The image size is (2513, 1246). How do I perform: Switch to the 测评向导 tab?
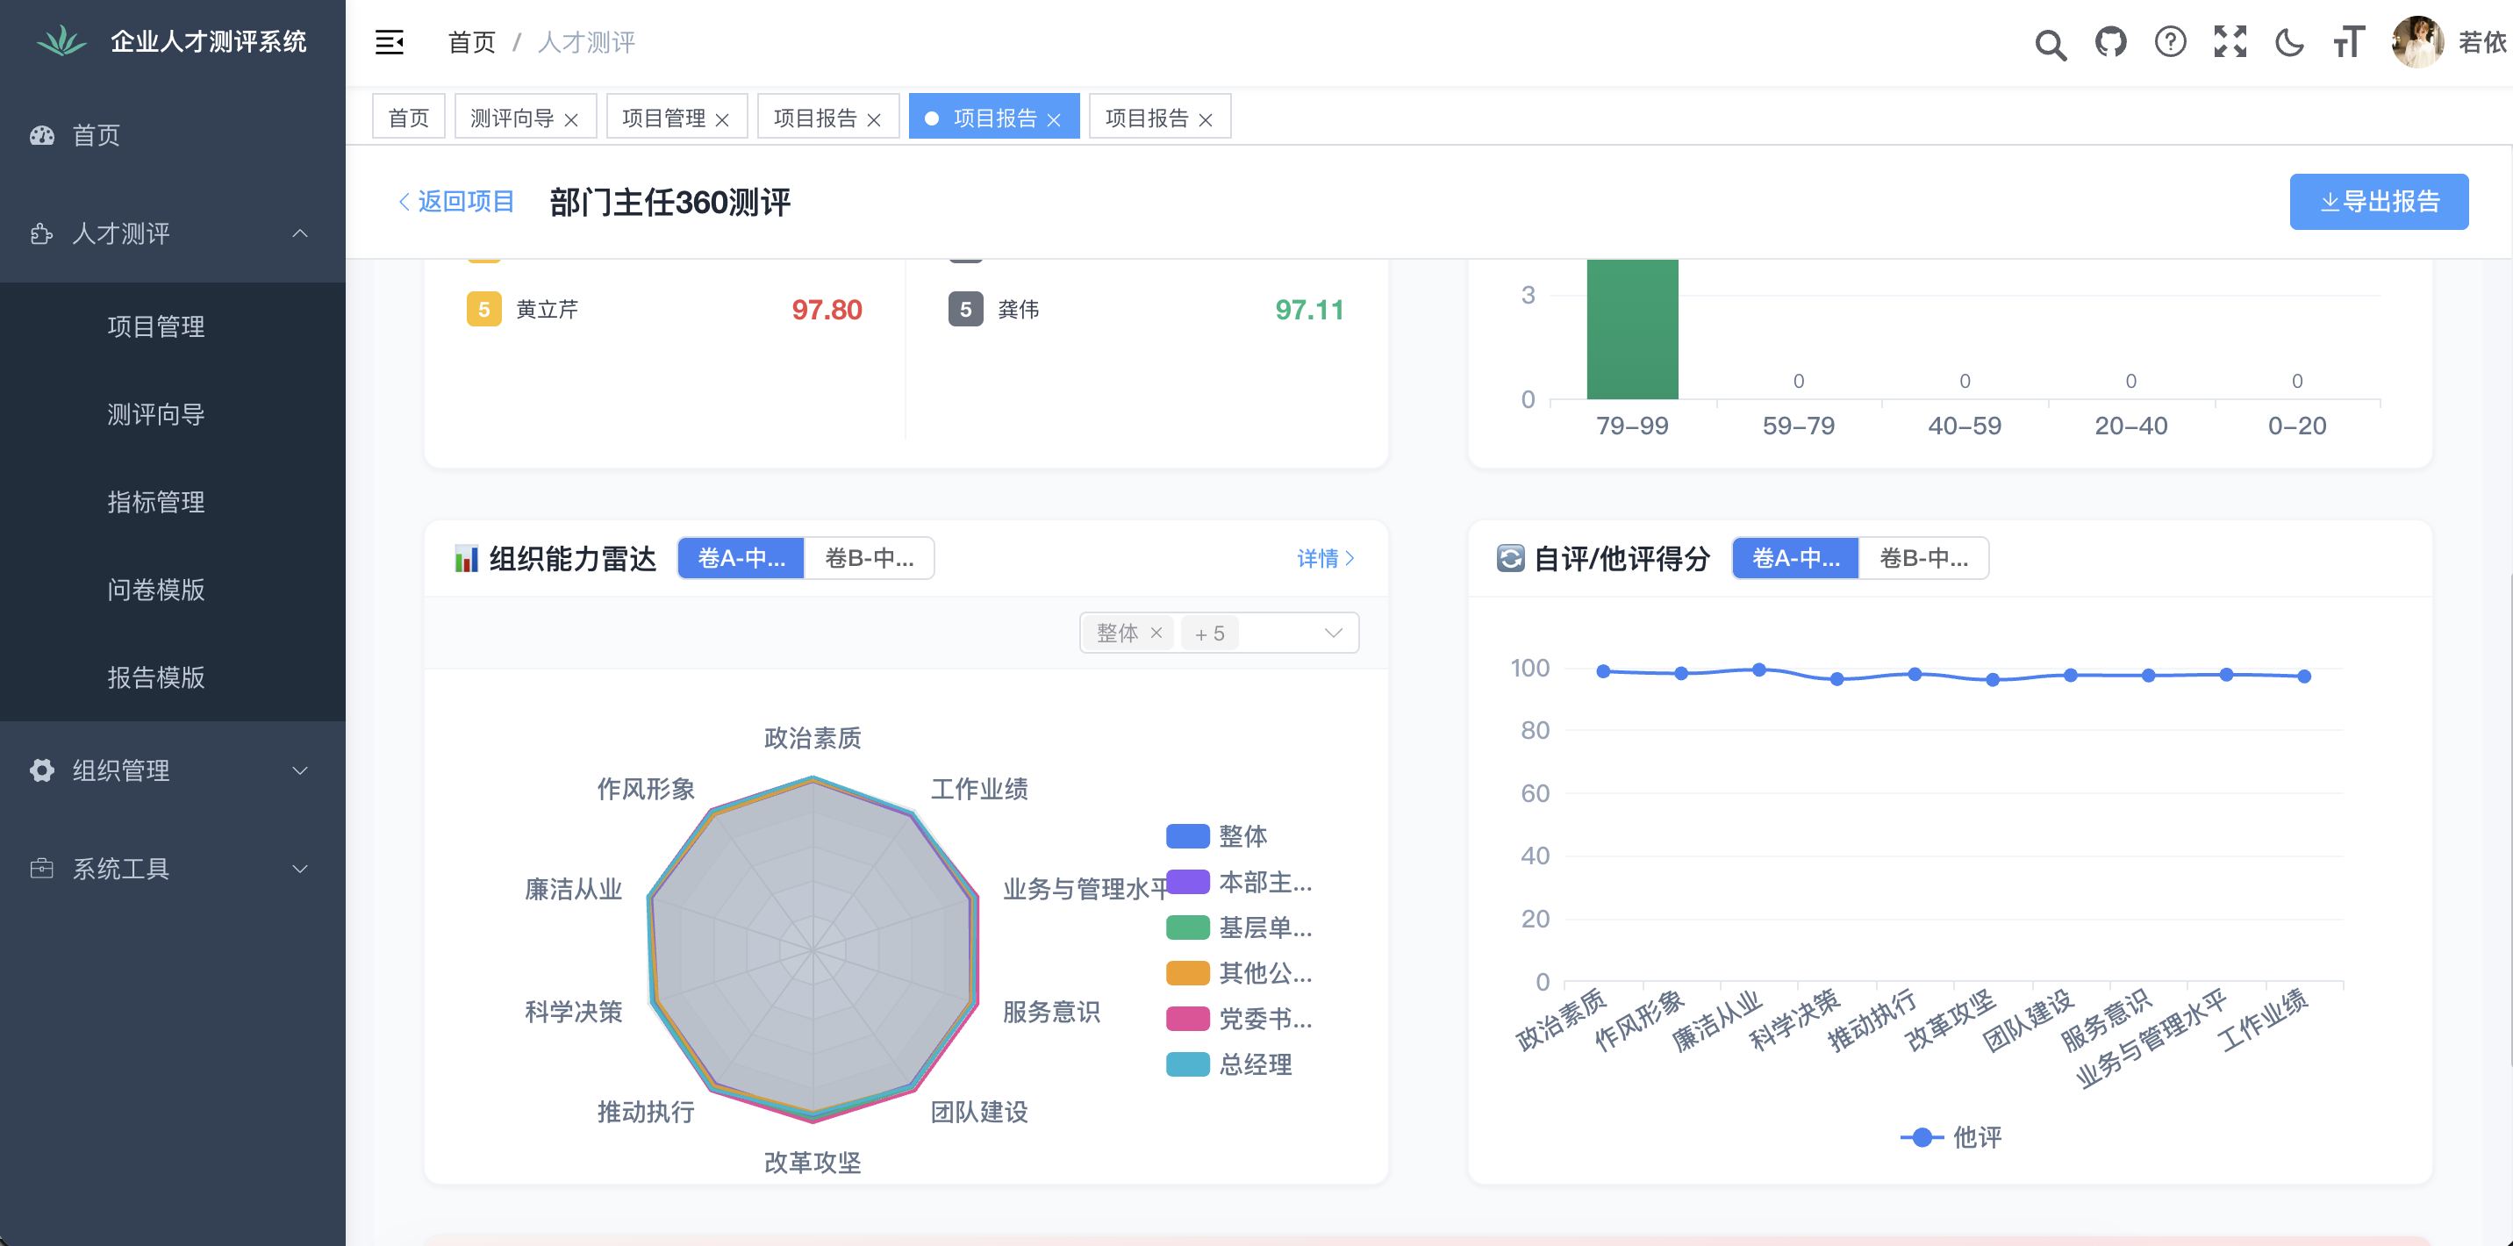(512, 118)
